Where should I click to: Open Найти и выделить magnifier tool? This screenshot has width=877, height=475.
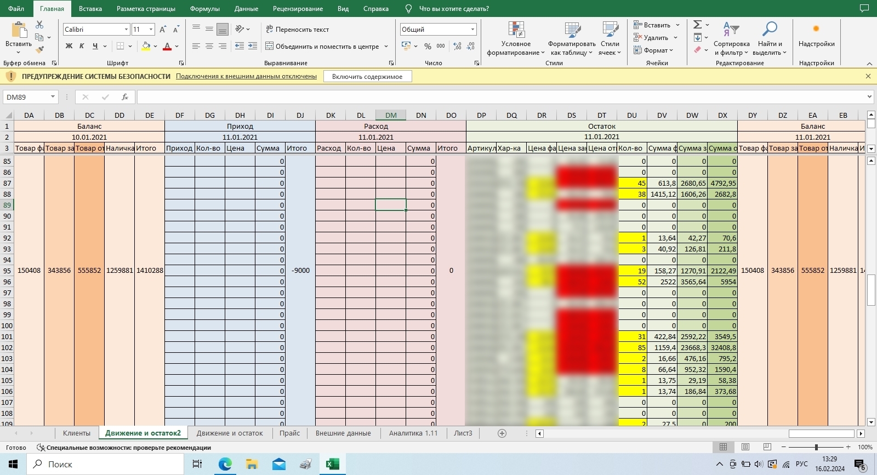pos(770,39)
